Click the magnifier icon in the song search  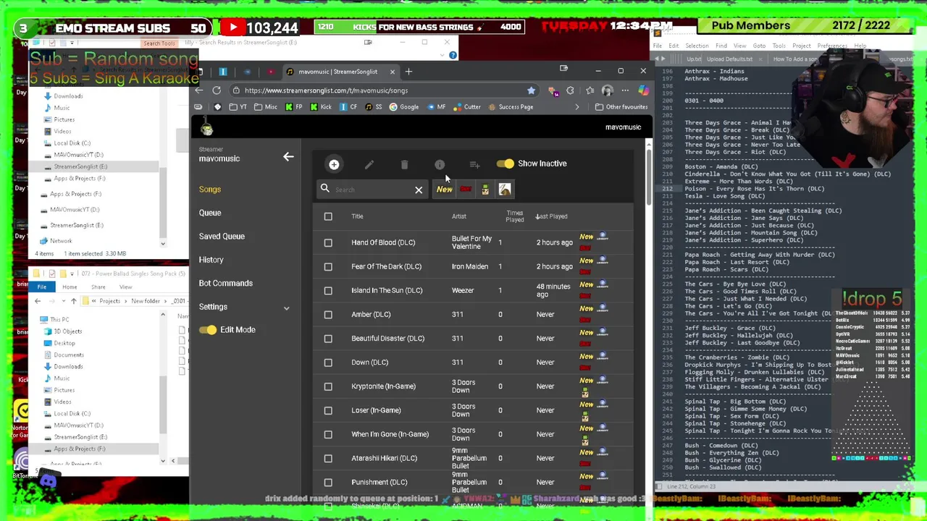[x=325, y=189]
